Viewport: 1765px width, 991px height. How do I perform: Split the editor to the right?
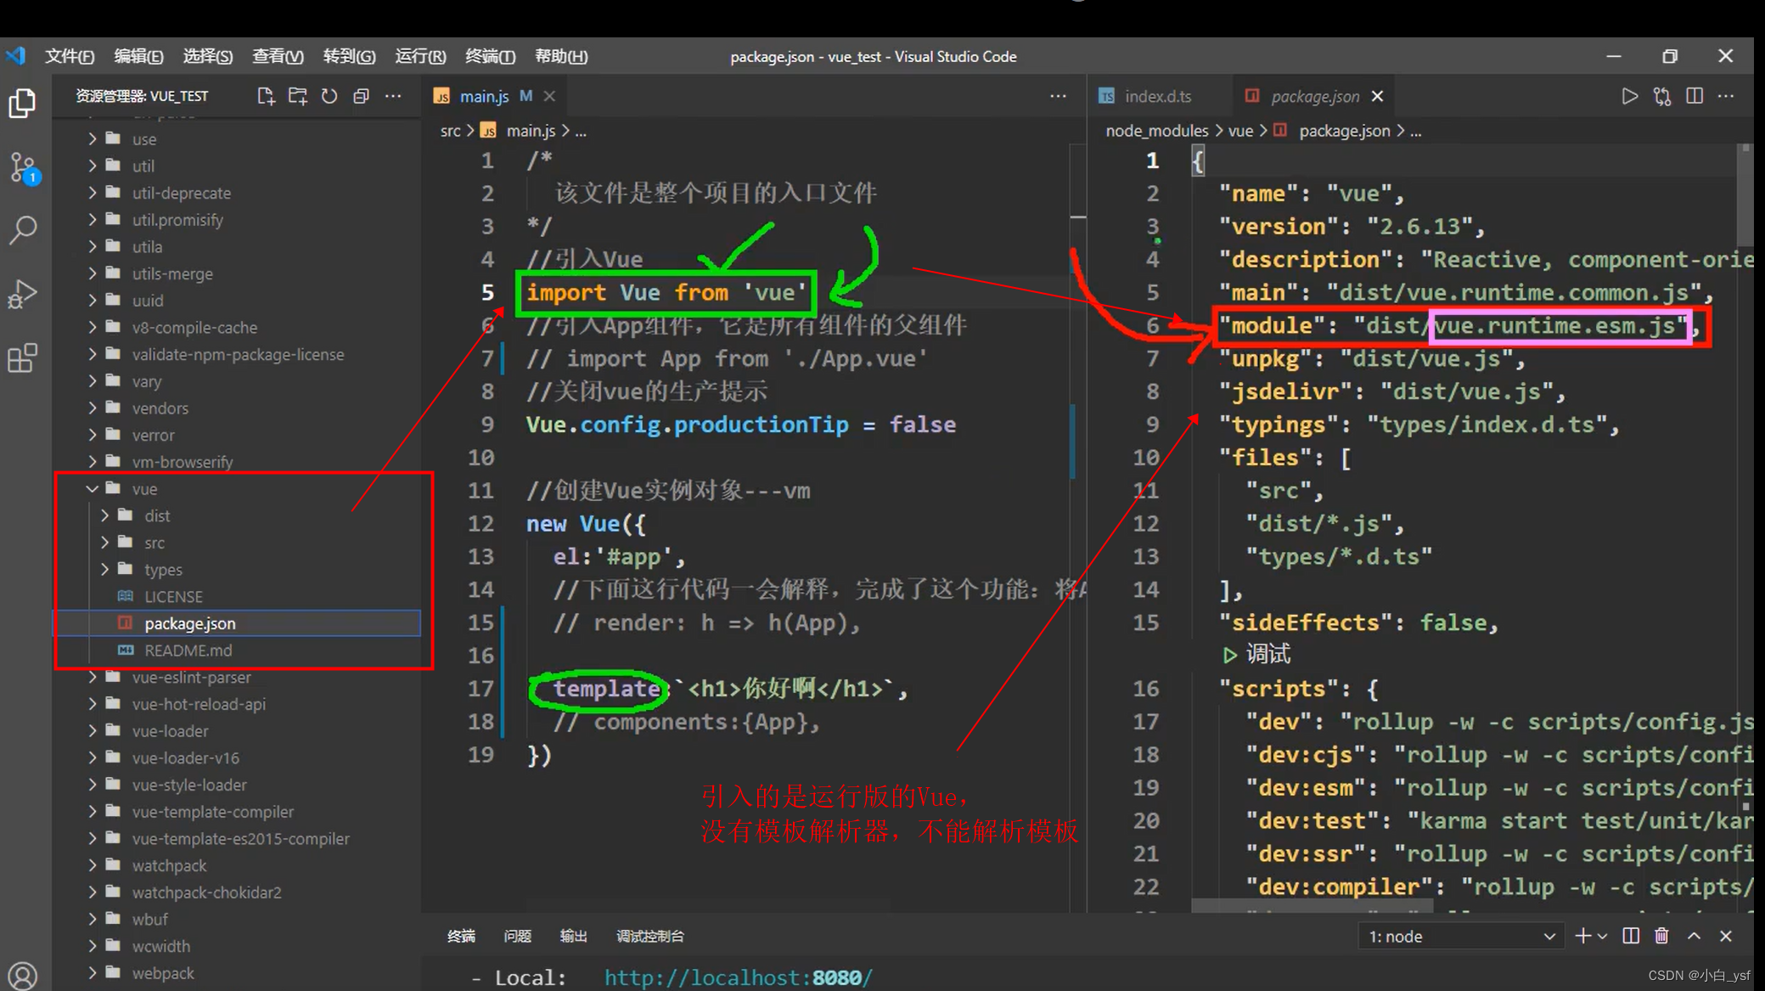(x=1695, y=96)
